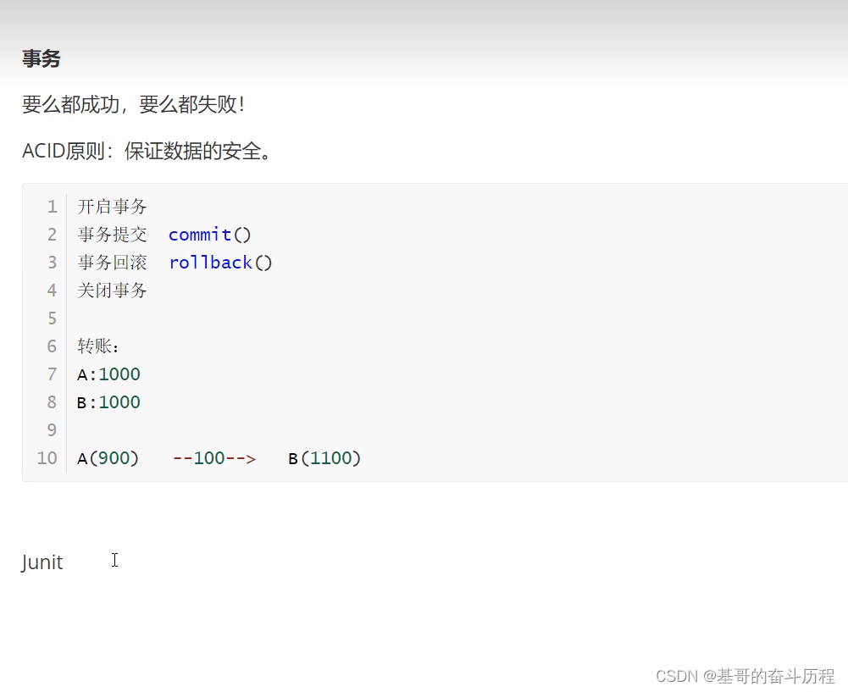Click the ACID原则 paragraph
The image size is (848, 692).
[146, 152]
